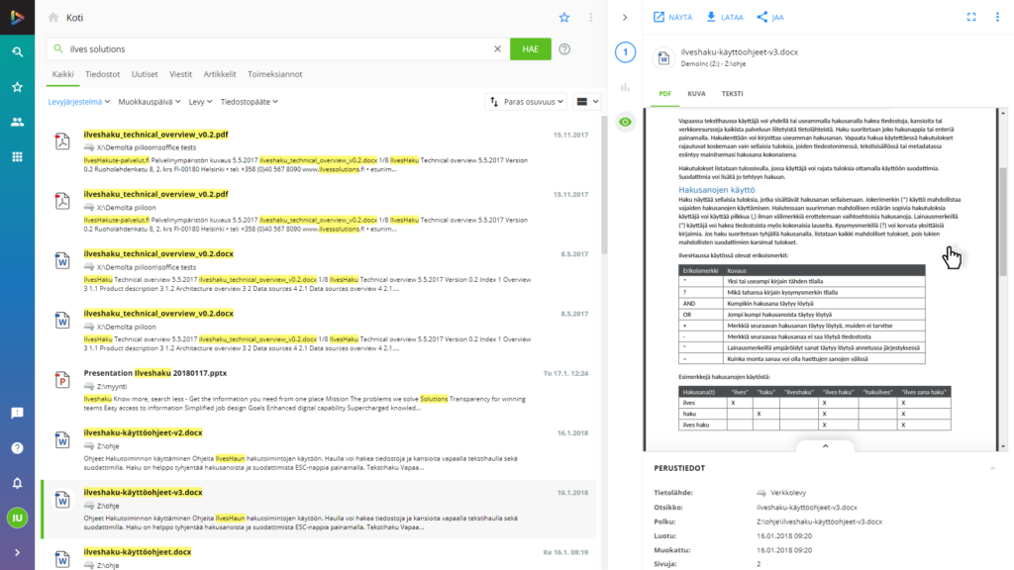The width and height of the screenshot is (1014, 570).
Task: Mark this search as favorite with star
Action: coord(564,18)
